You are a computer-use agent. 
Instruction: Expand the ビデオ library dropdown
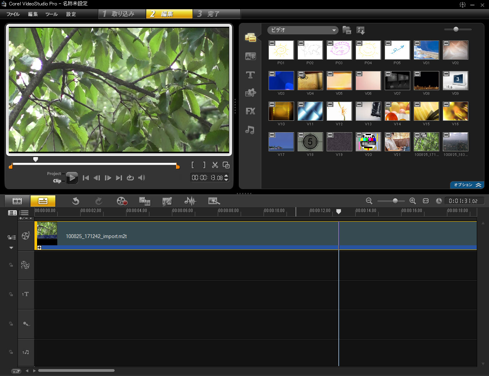[334, 30]
